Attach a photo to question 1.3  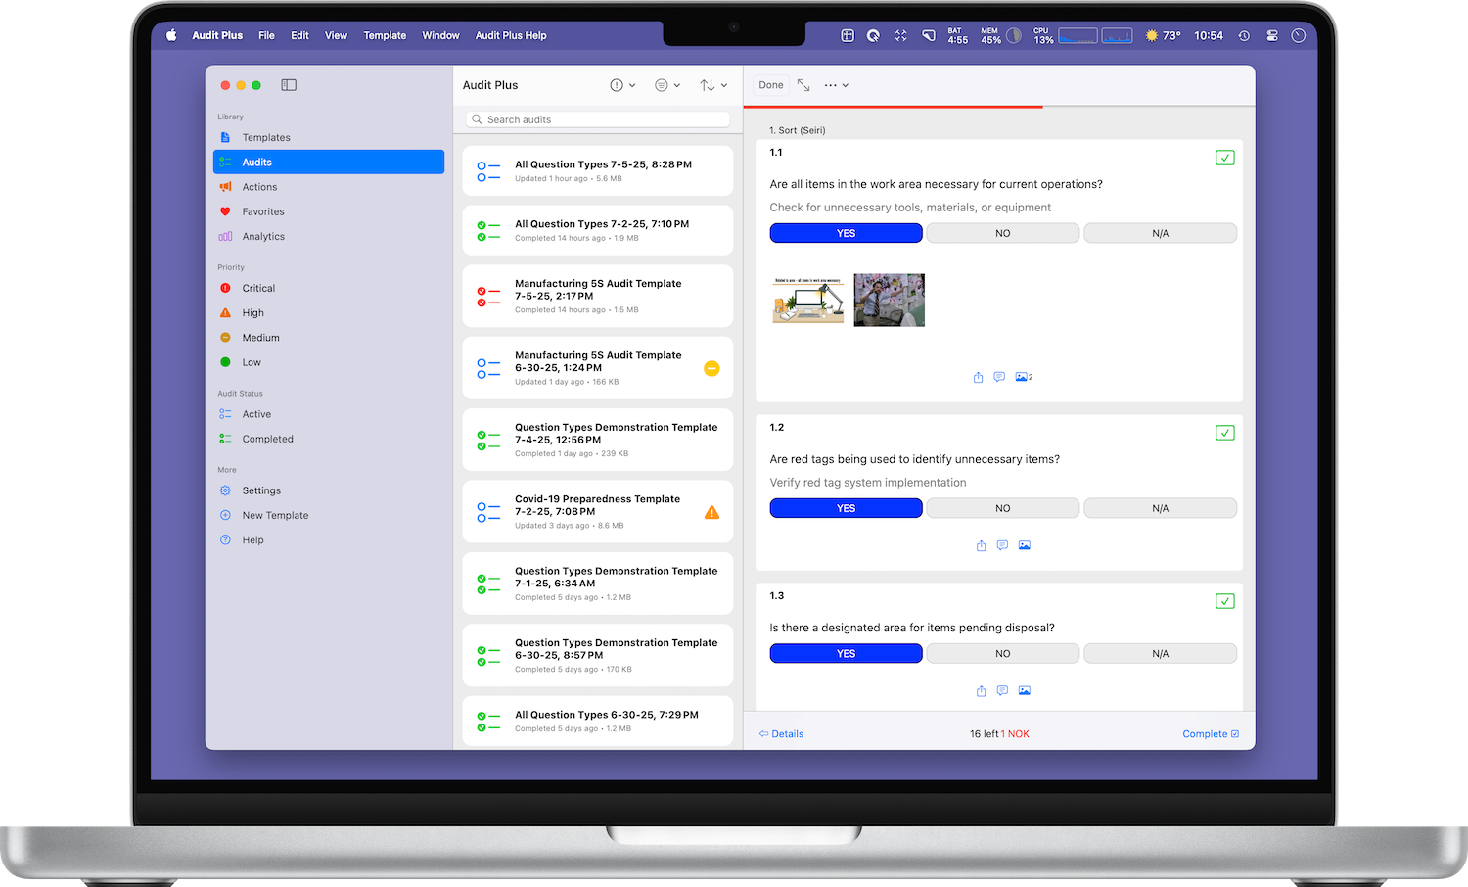(1025, 690)
